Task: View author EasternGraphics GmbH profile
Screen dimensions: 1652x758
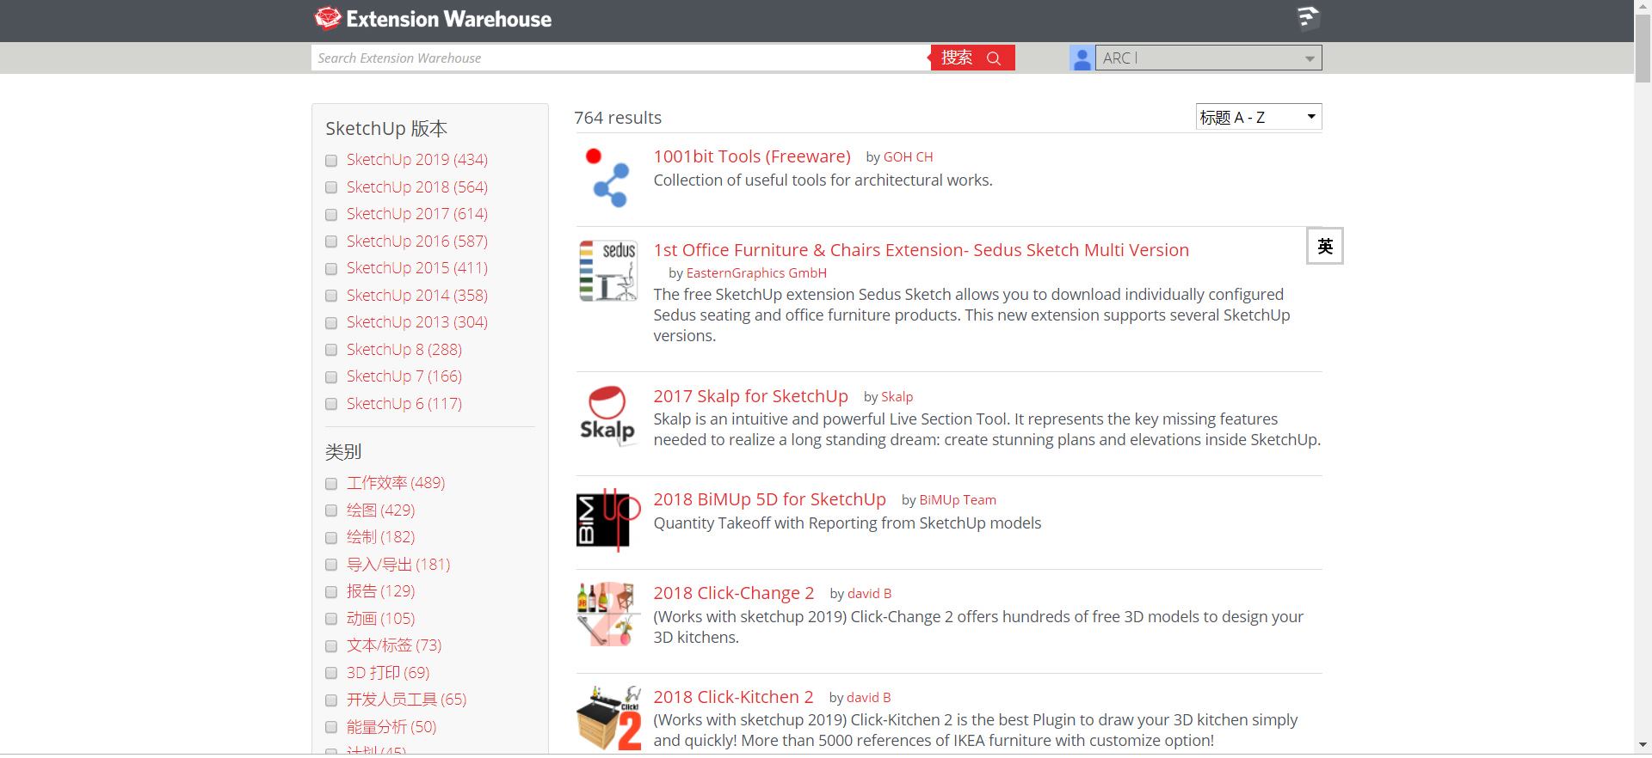Action: [756, 273]
